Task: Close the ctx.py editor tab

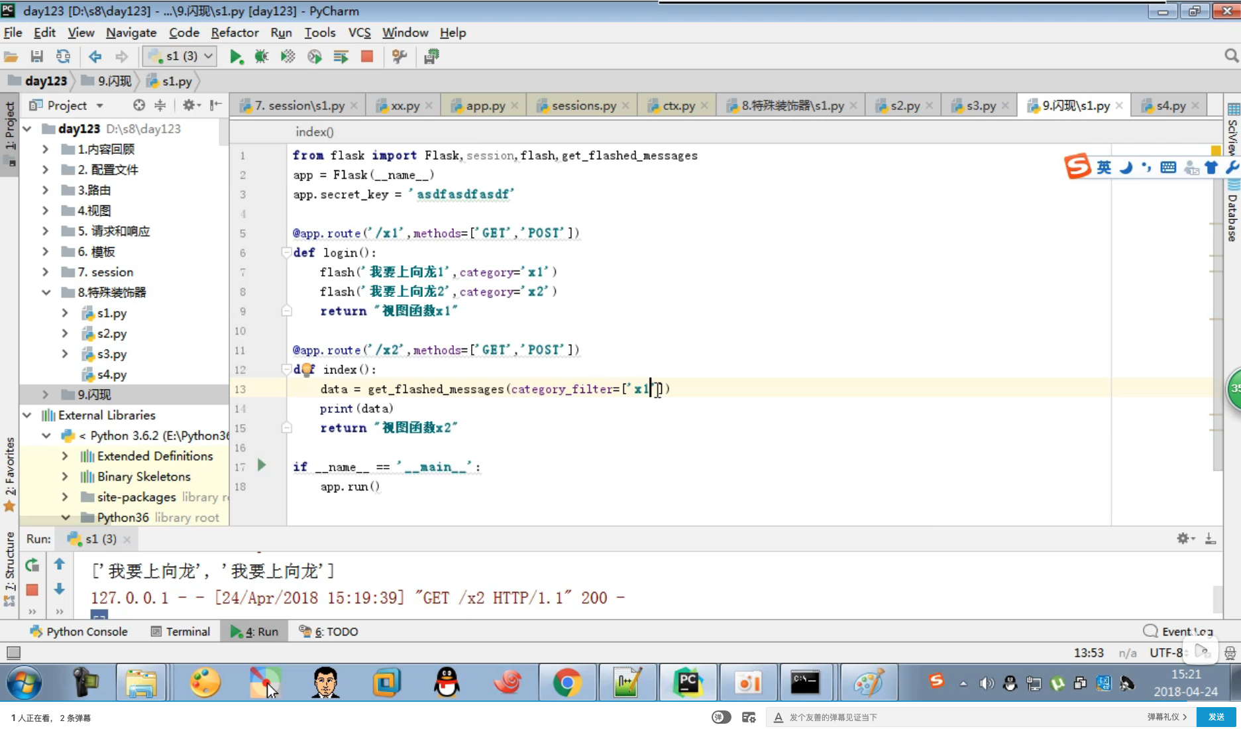Action: coord(704,105)
